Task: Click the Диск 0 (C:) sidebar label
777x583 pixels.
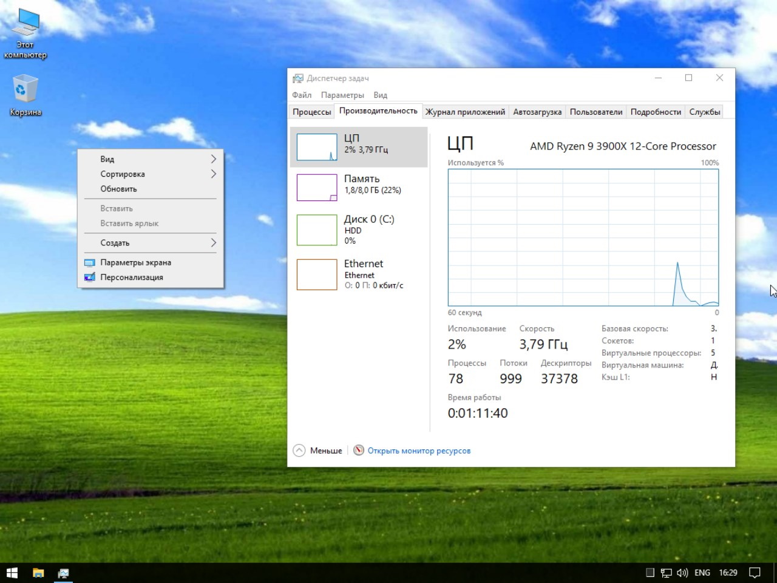Action: click(369, 219)
